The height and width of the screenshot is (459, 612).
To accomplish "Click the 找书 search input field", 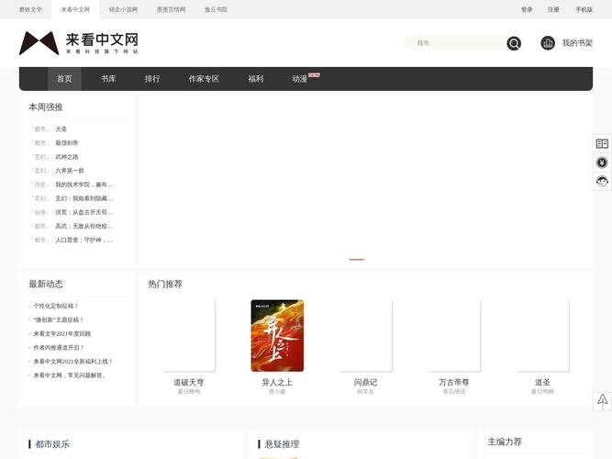I will coord(456,43).
